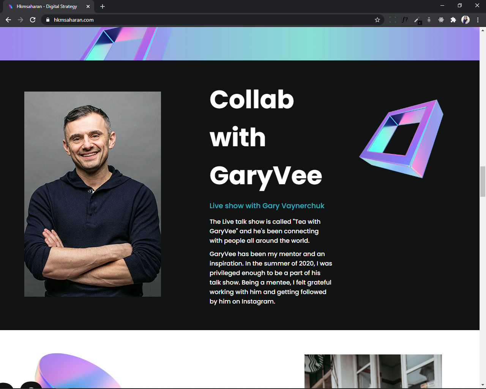The image size is (486, 389).
Task: Click the Live show with Gary Vaynerchuk text
Action: [x=267, y=206]
